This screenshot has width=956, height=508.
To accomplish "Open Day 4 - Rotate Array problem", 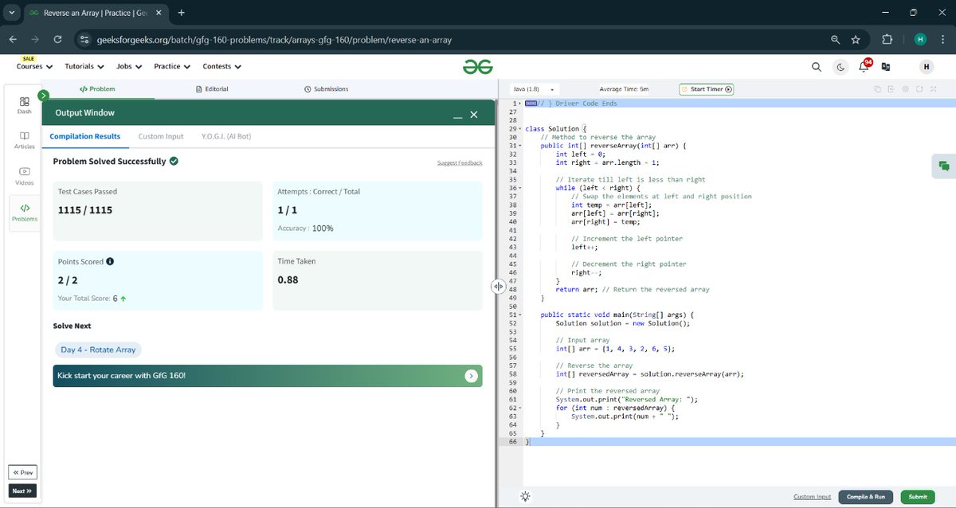I will click(x=98, y=350).
